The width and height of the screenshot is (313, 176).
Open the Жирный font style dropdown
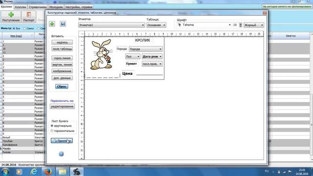point(253,25)
